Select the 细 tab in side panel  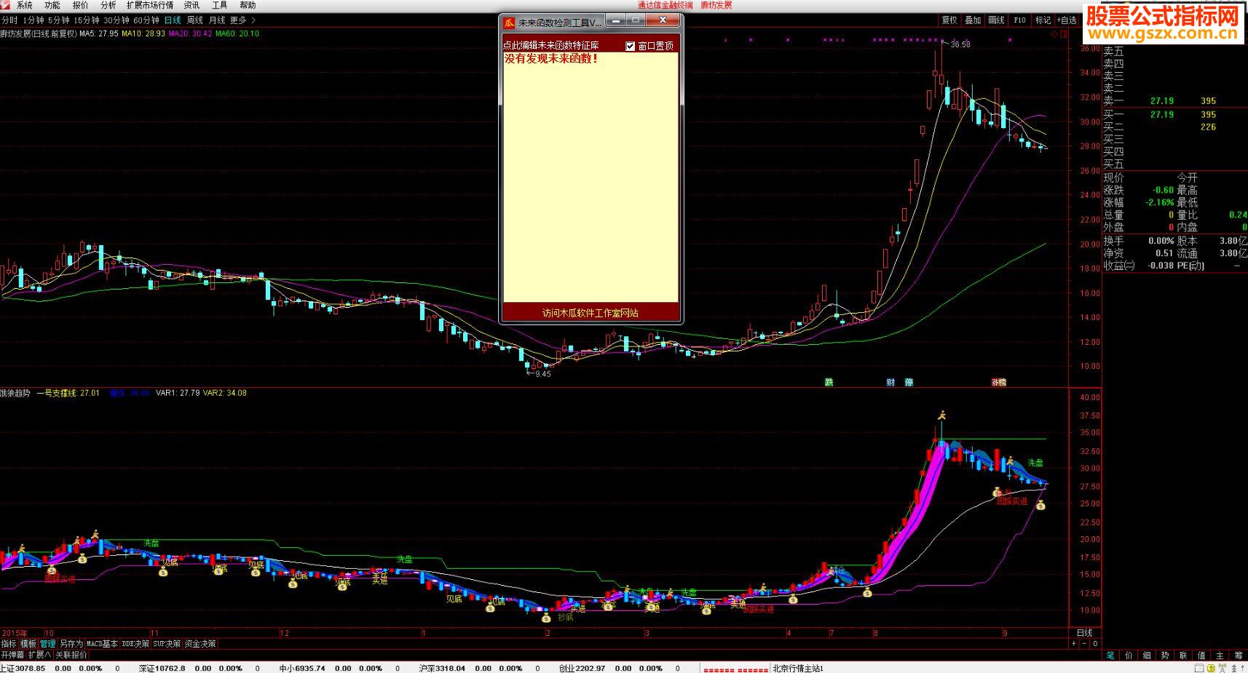[1147, 656]
